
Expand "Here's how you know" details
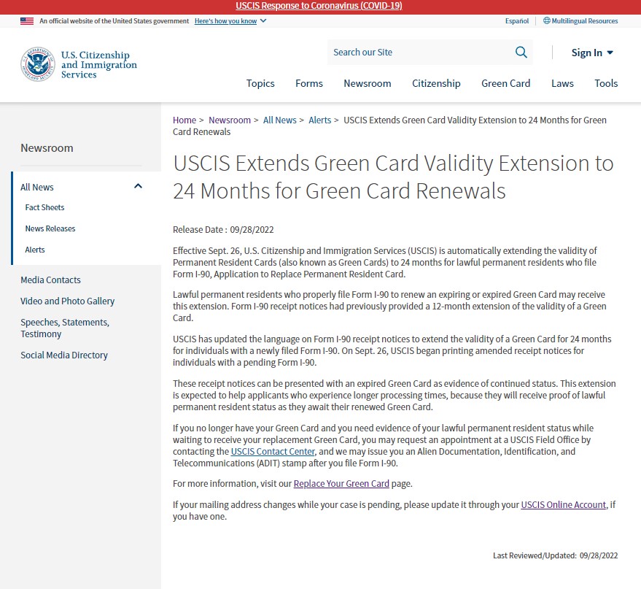pos(230,21)
